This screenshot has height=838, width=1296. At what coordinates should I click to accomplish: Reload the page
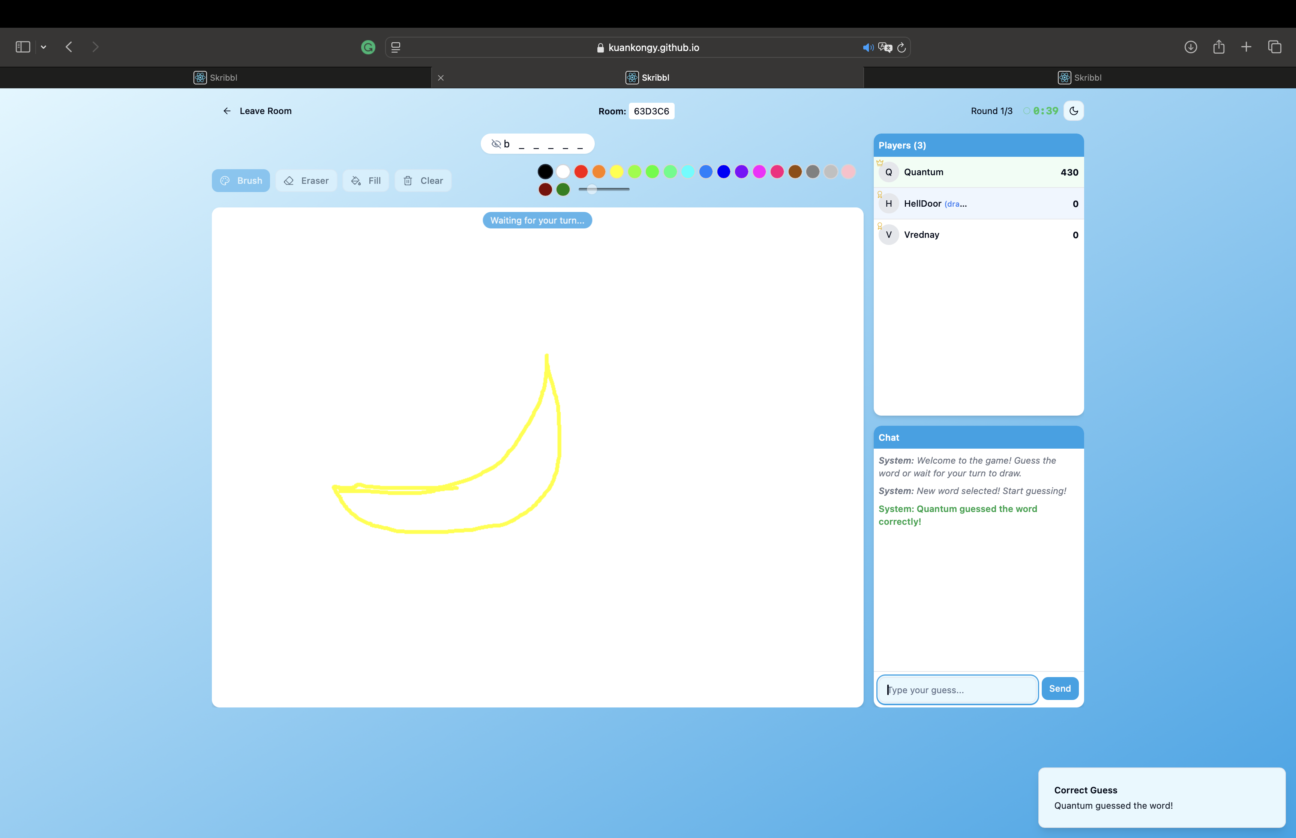pyautogui.click(x=901, y=47)
